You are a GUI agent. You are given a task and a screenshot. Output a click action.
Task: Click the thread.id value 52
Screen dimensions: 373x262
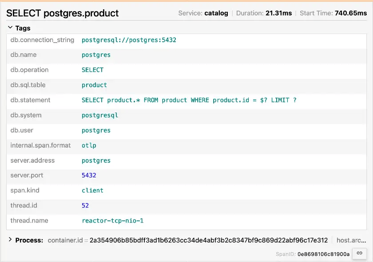click(x=85, y=206)
